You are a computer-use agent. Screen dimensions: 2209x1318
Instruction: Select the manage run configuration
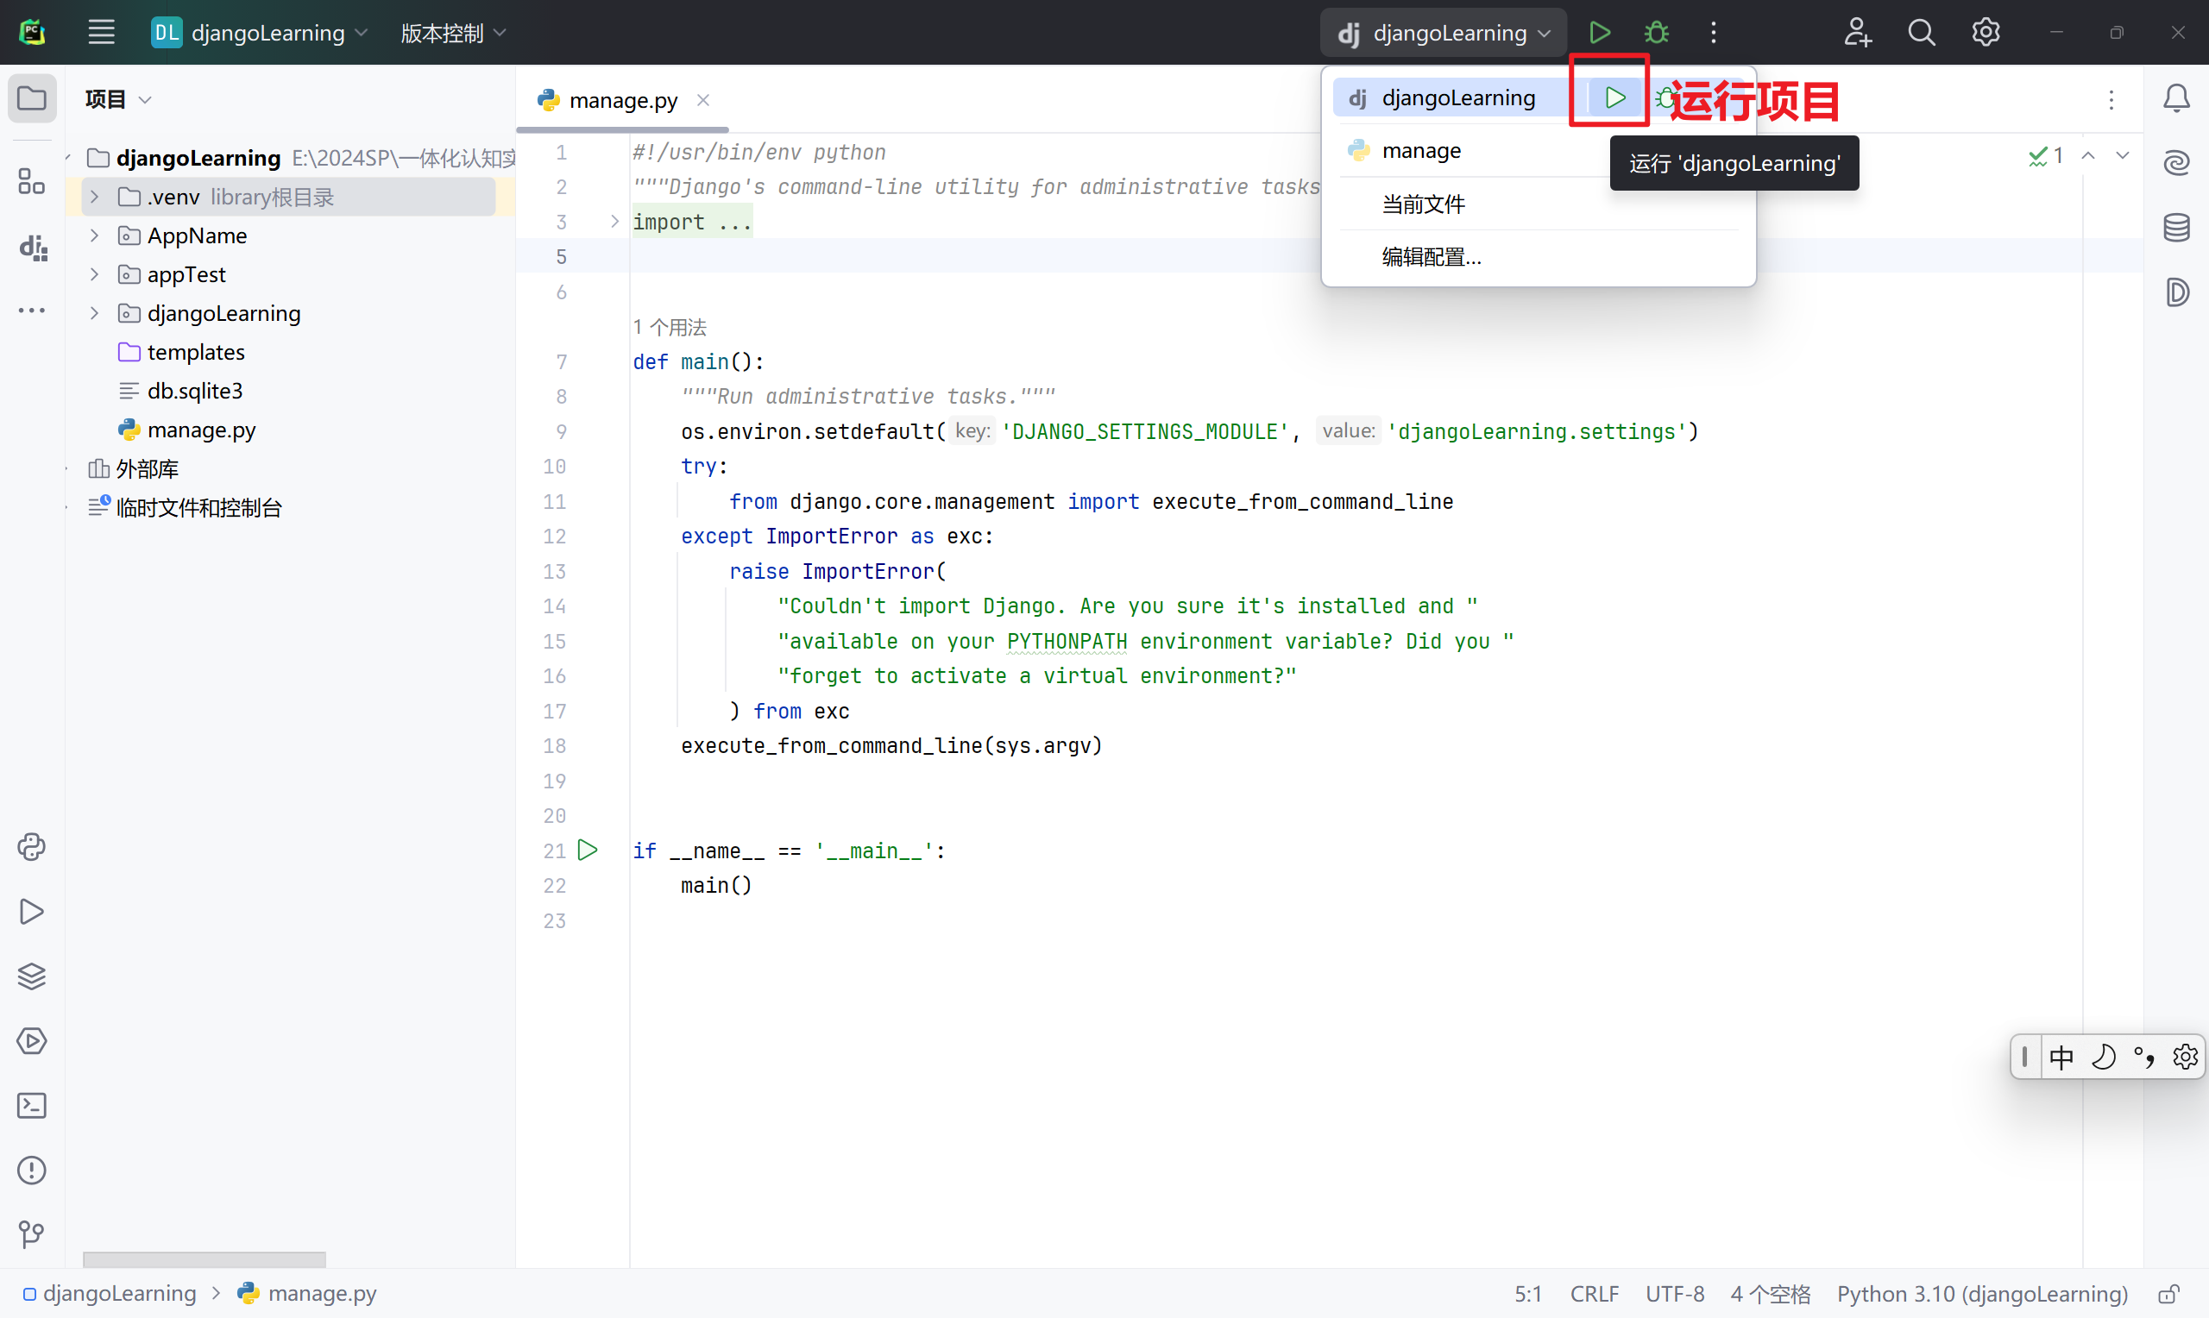(x=1421, y=150)
